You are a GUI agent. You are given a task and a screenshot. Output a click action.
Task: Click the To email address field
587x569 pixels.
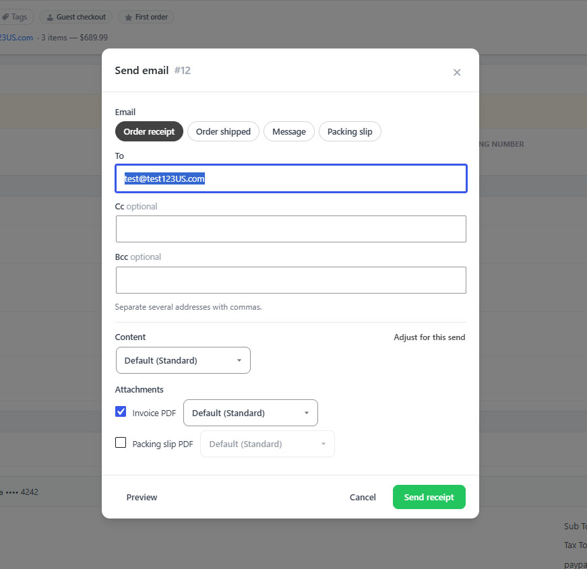[x=291, y=178]
